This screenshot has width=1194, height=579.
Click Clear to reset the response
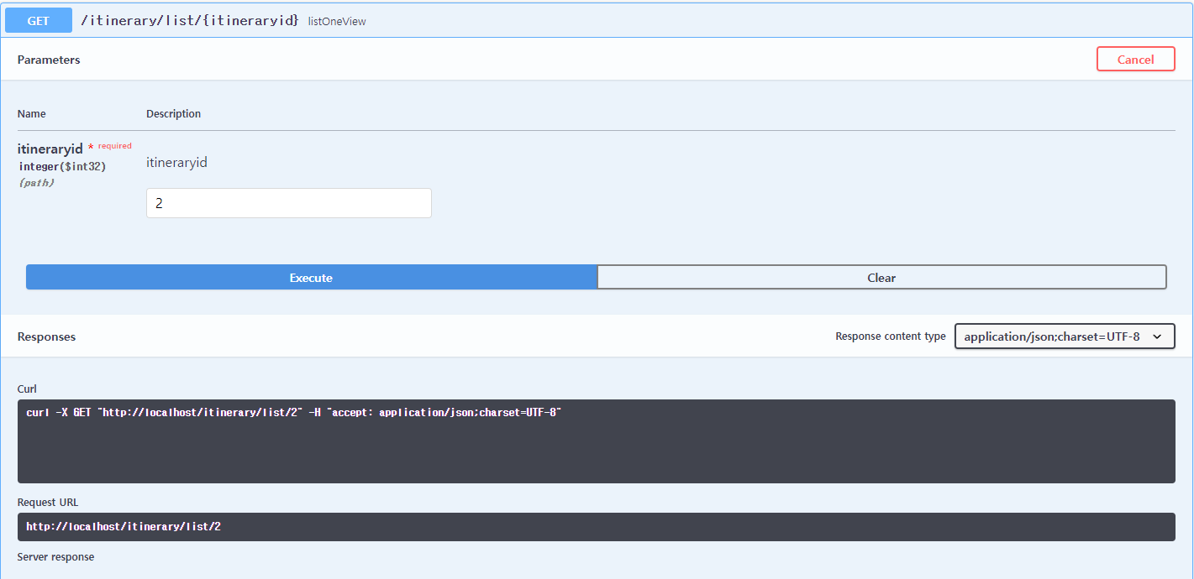(x=881, y=277)
